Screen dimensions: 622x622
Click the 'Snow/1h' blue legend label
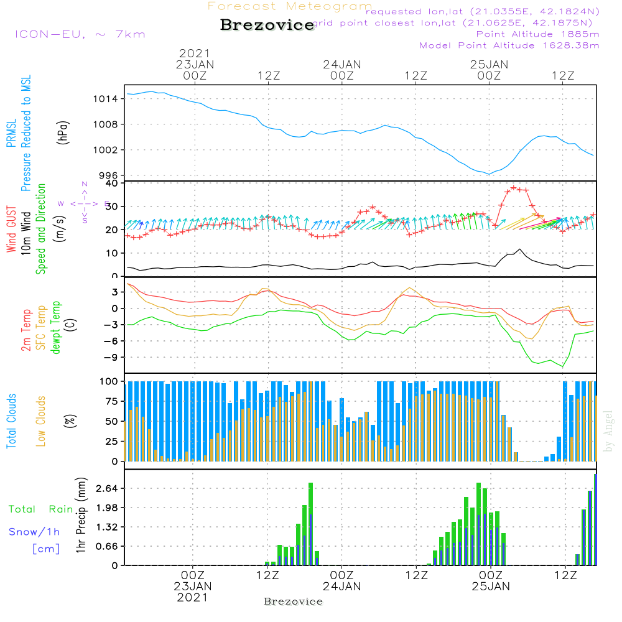pyautogui.click(x=34, y=532)
